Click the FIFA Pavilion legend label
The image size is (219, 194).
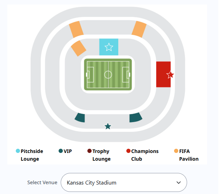click(x=189, y=155)
